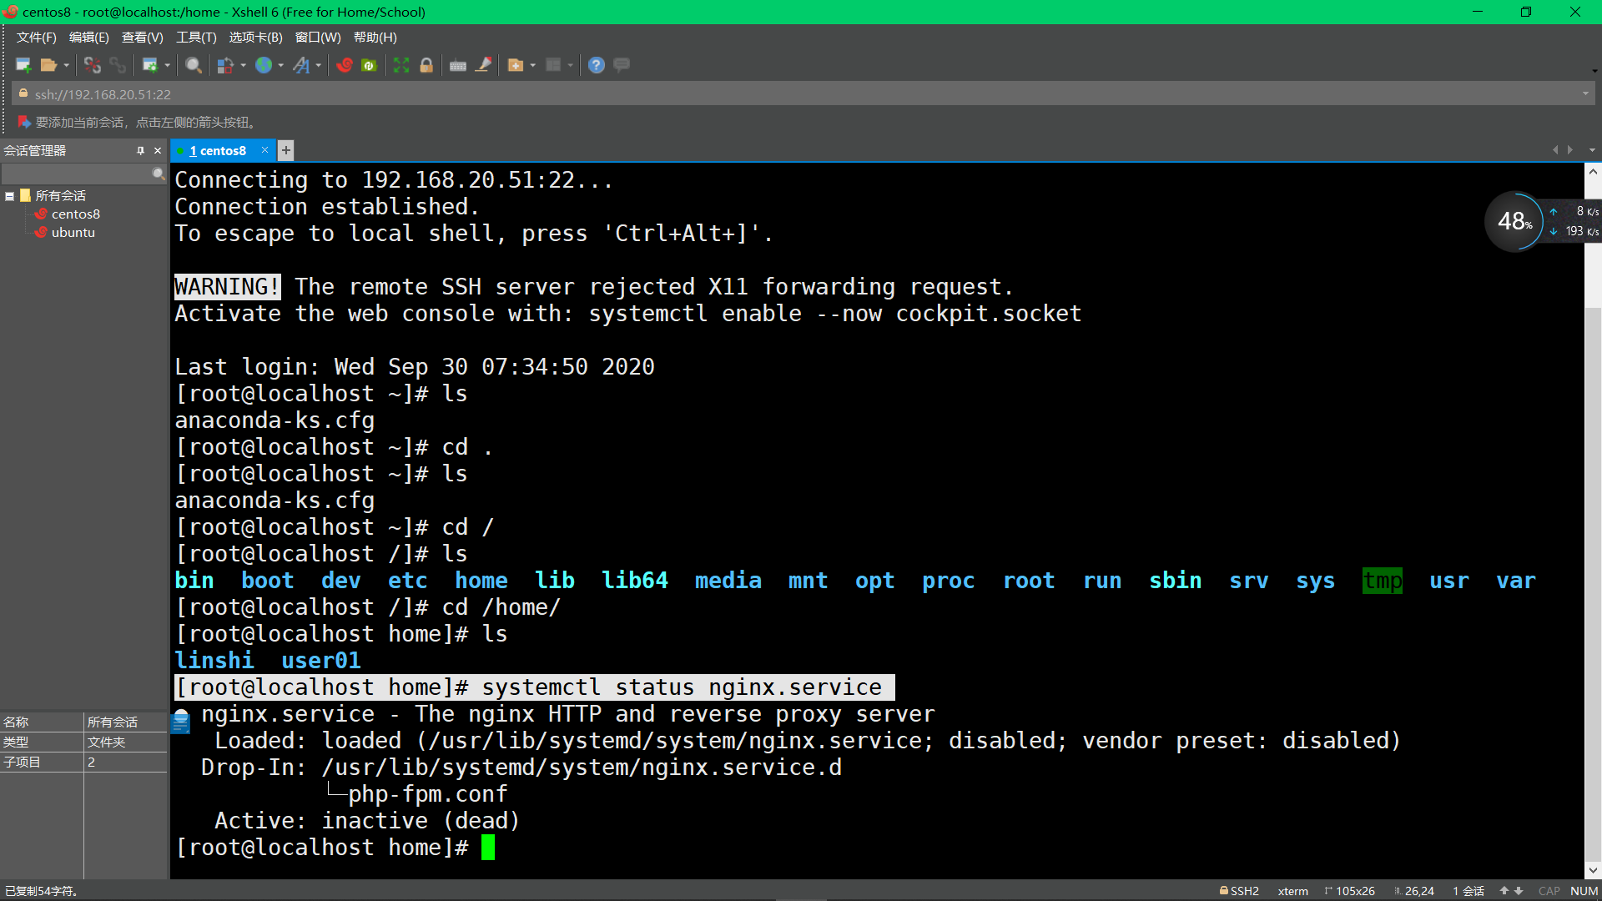Open the 查看(V) menu
This screenshot has width=1602, height=901.
click(143, 38)
